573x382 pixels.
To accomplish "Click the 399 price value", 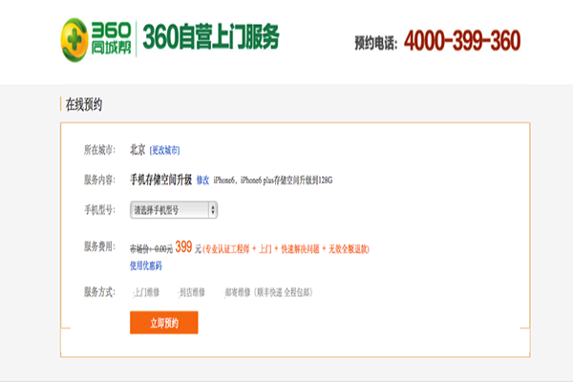I will tap(183, 246).
